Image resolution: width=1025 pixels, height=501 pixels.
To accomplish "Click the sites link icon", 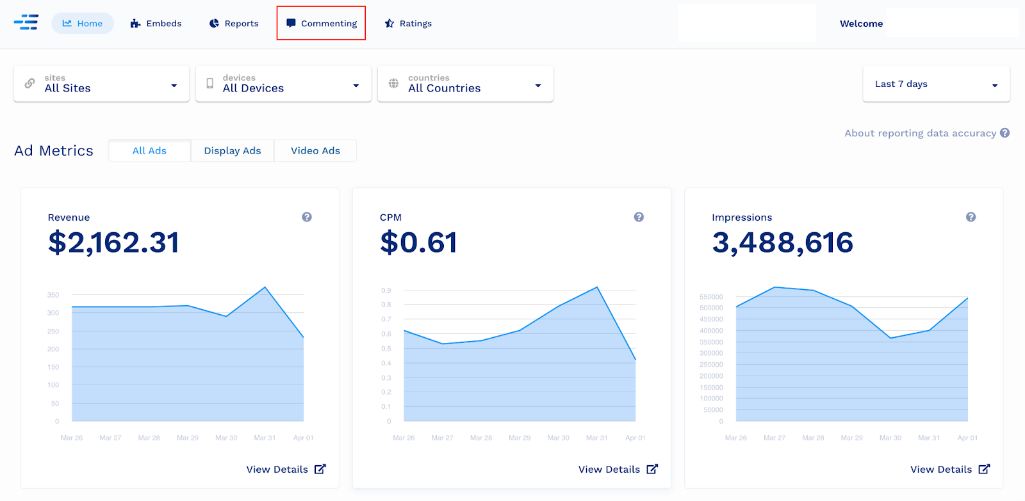I will [29, 83].
